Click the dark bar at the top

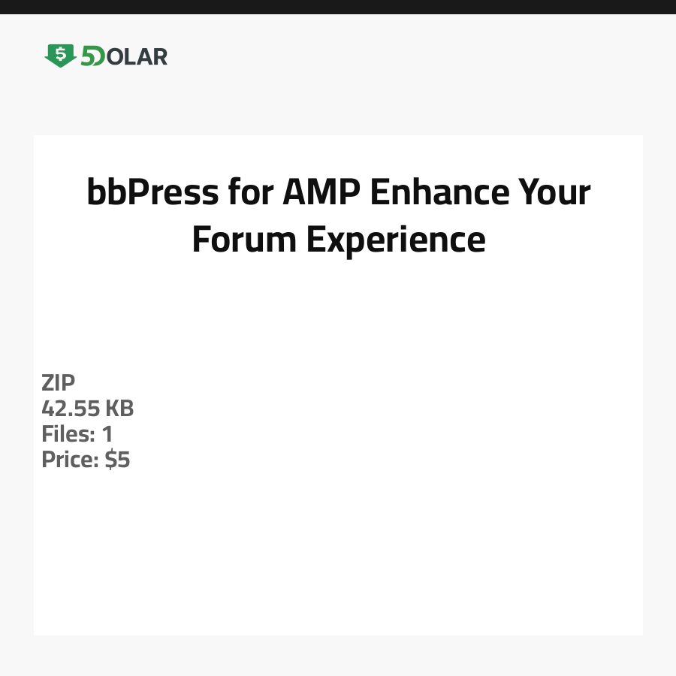338,7
